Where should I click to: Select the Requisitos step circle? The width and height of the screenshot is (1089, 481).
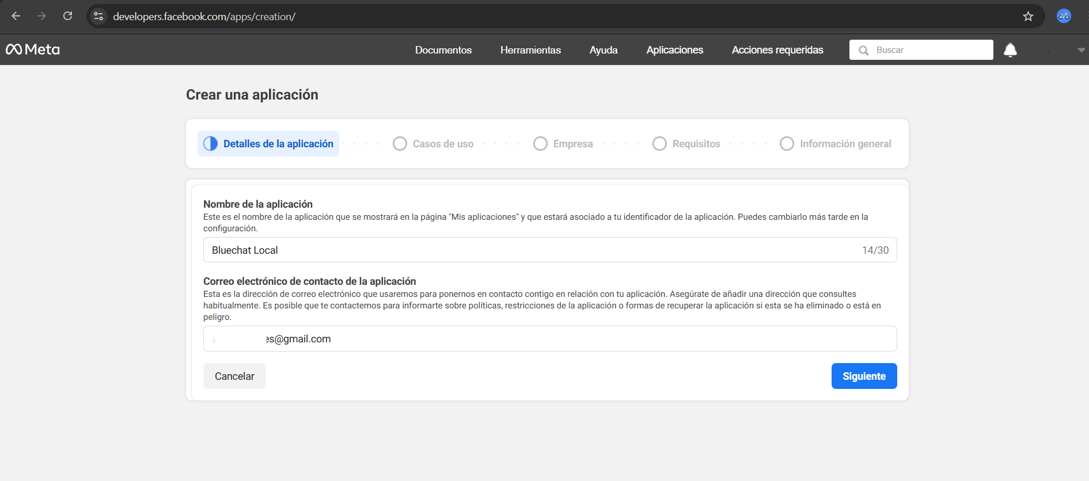659,144
